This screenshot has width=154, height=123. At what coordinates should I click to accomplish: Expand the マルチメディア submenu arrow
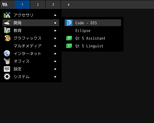click(55, 46)
